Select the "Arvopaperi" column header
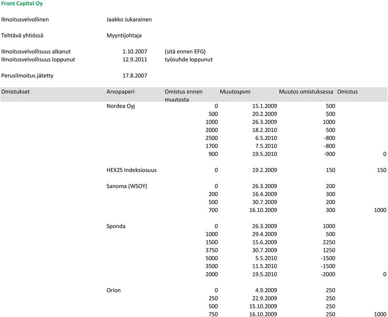The image size is (388, 317). 120,92
